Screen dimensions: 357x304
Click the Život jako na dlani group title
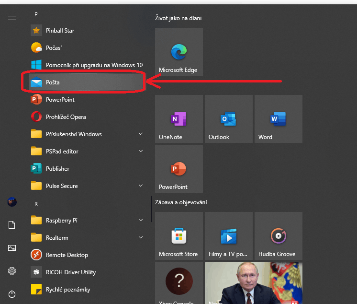178,18
